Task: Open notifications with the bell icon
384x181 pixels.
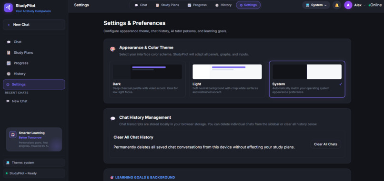Action: click(x=337, y=5)
